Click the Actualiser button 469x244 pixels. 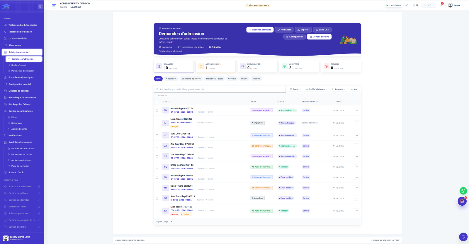[284, 30]
